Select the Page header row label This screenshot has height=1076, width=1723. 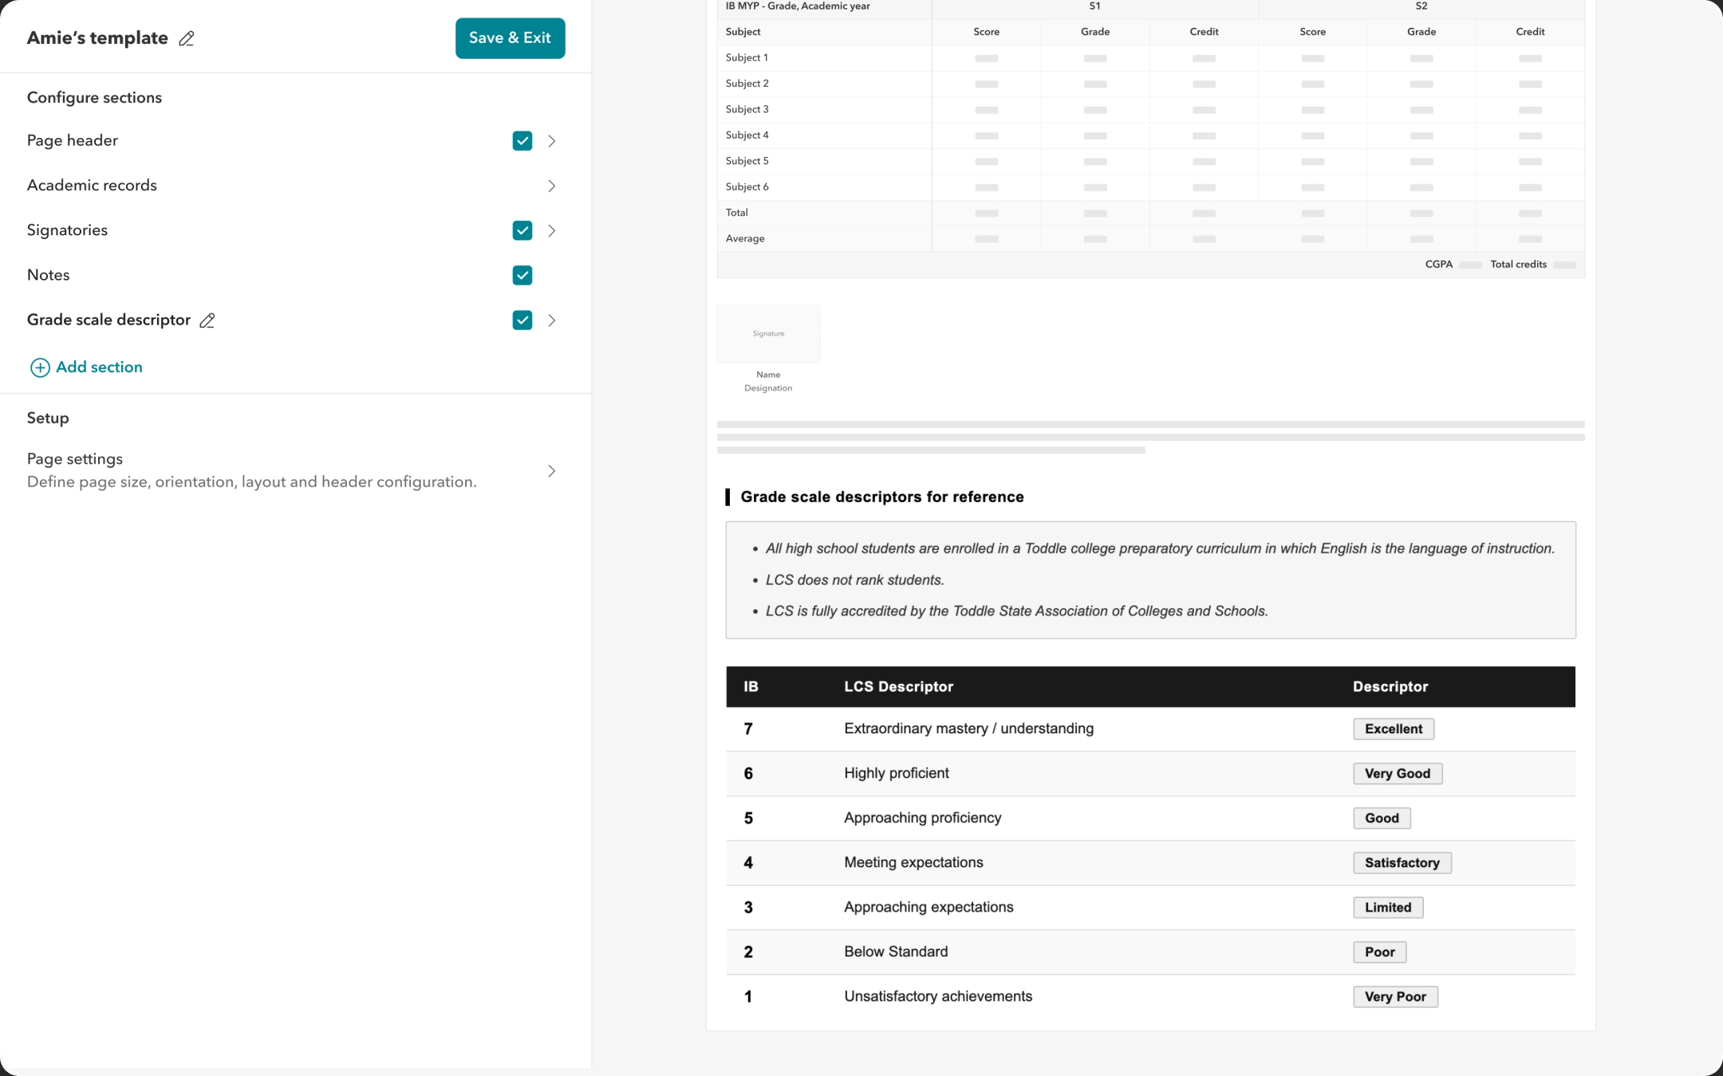[x=73, y=141]
